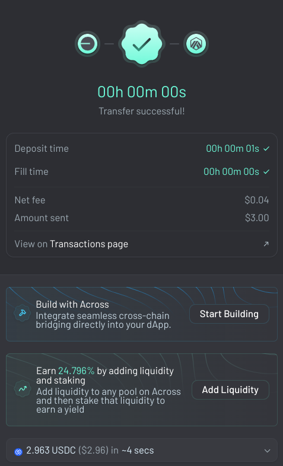Expand the 2.963 USDC summary chevron
Screen dimensions: 283x466
point(267,451)
